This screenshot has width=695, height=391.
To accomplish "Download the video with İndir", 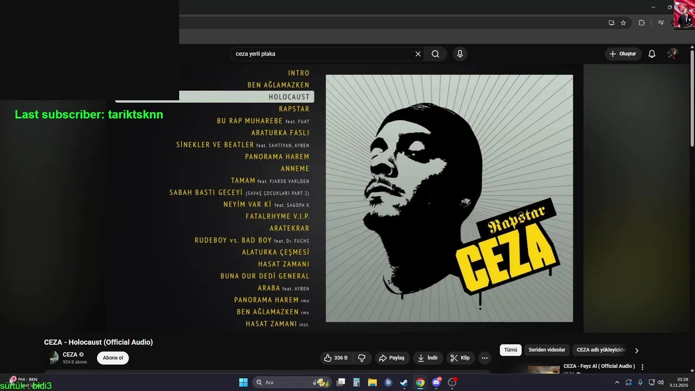I will tap(428, 358).
